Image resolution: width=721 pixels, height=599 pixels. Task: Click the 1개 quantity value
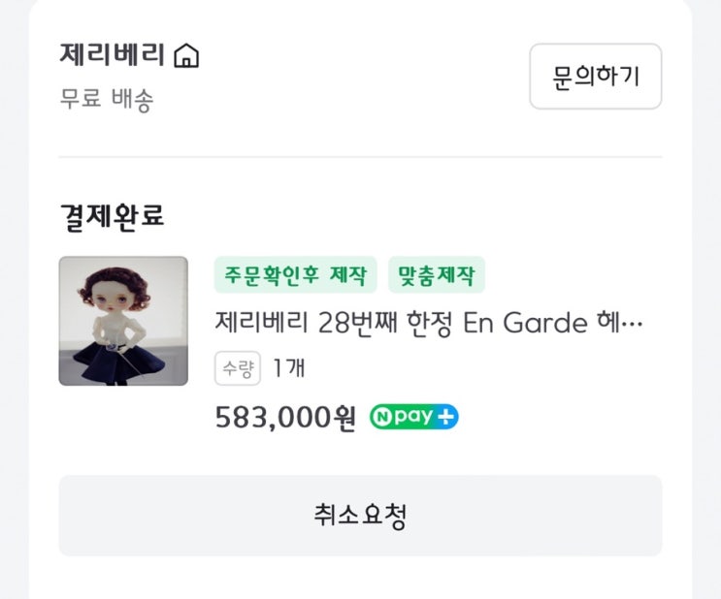point(288,368)
